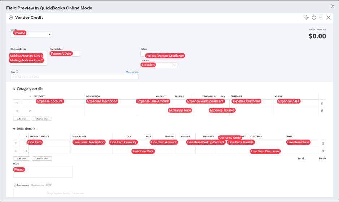Click Add lines under Item details
This screenshot has width=339, height=202.
pyautogui.click(x=22, y=159)
